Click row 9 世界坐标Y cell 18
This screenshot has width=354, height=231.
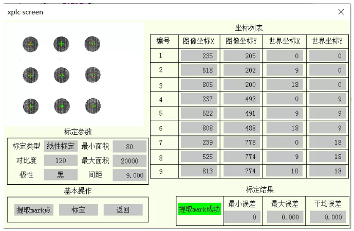pos(327,171)
